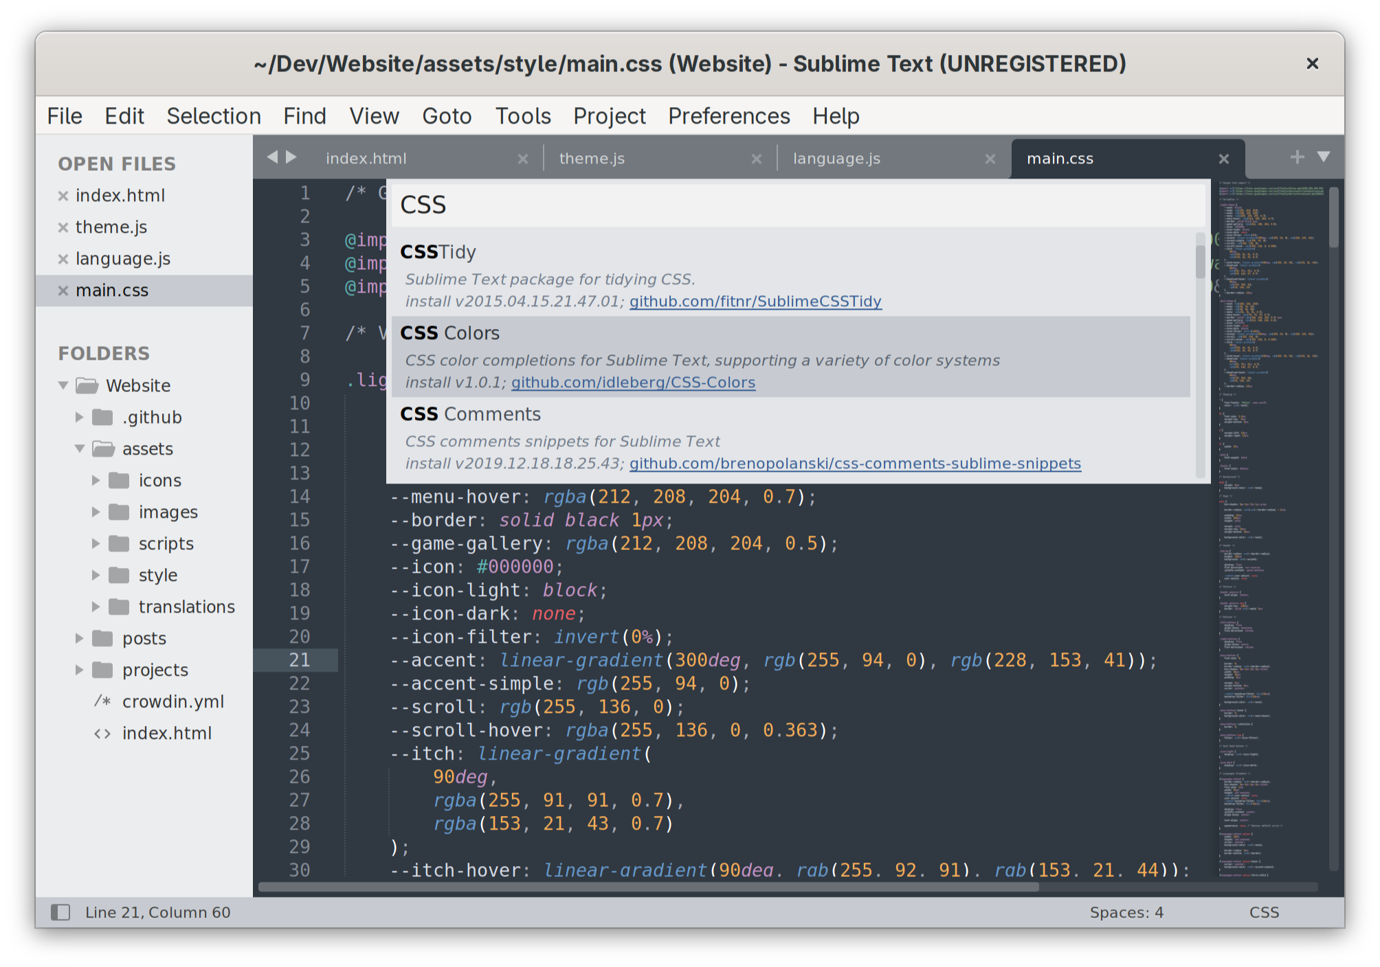Close index.html in Open Files list
The image size is (1380, 967).
[63, 196]
